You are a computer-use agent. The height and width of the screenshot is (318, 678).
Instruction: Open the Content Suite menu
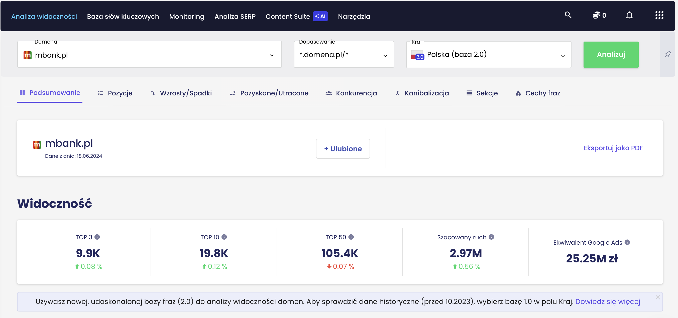click(288, 16)
